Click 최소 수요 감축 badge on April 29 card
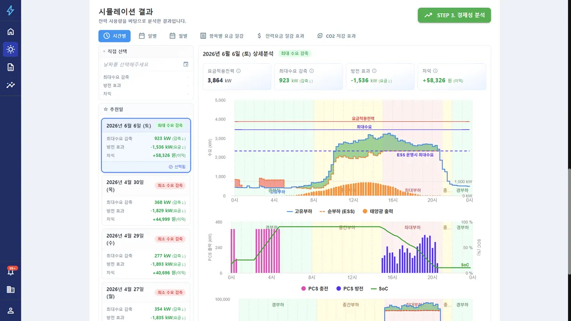 coord(170,239)
